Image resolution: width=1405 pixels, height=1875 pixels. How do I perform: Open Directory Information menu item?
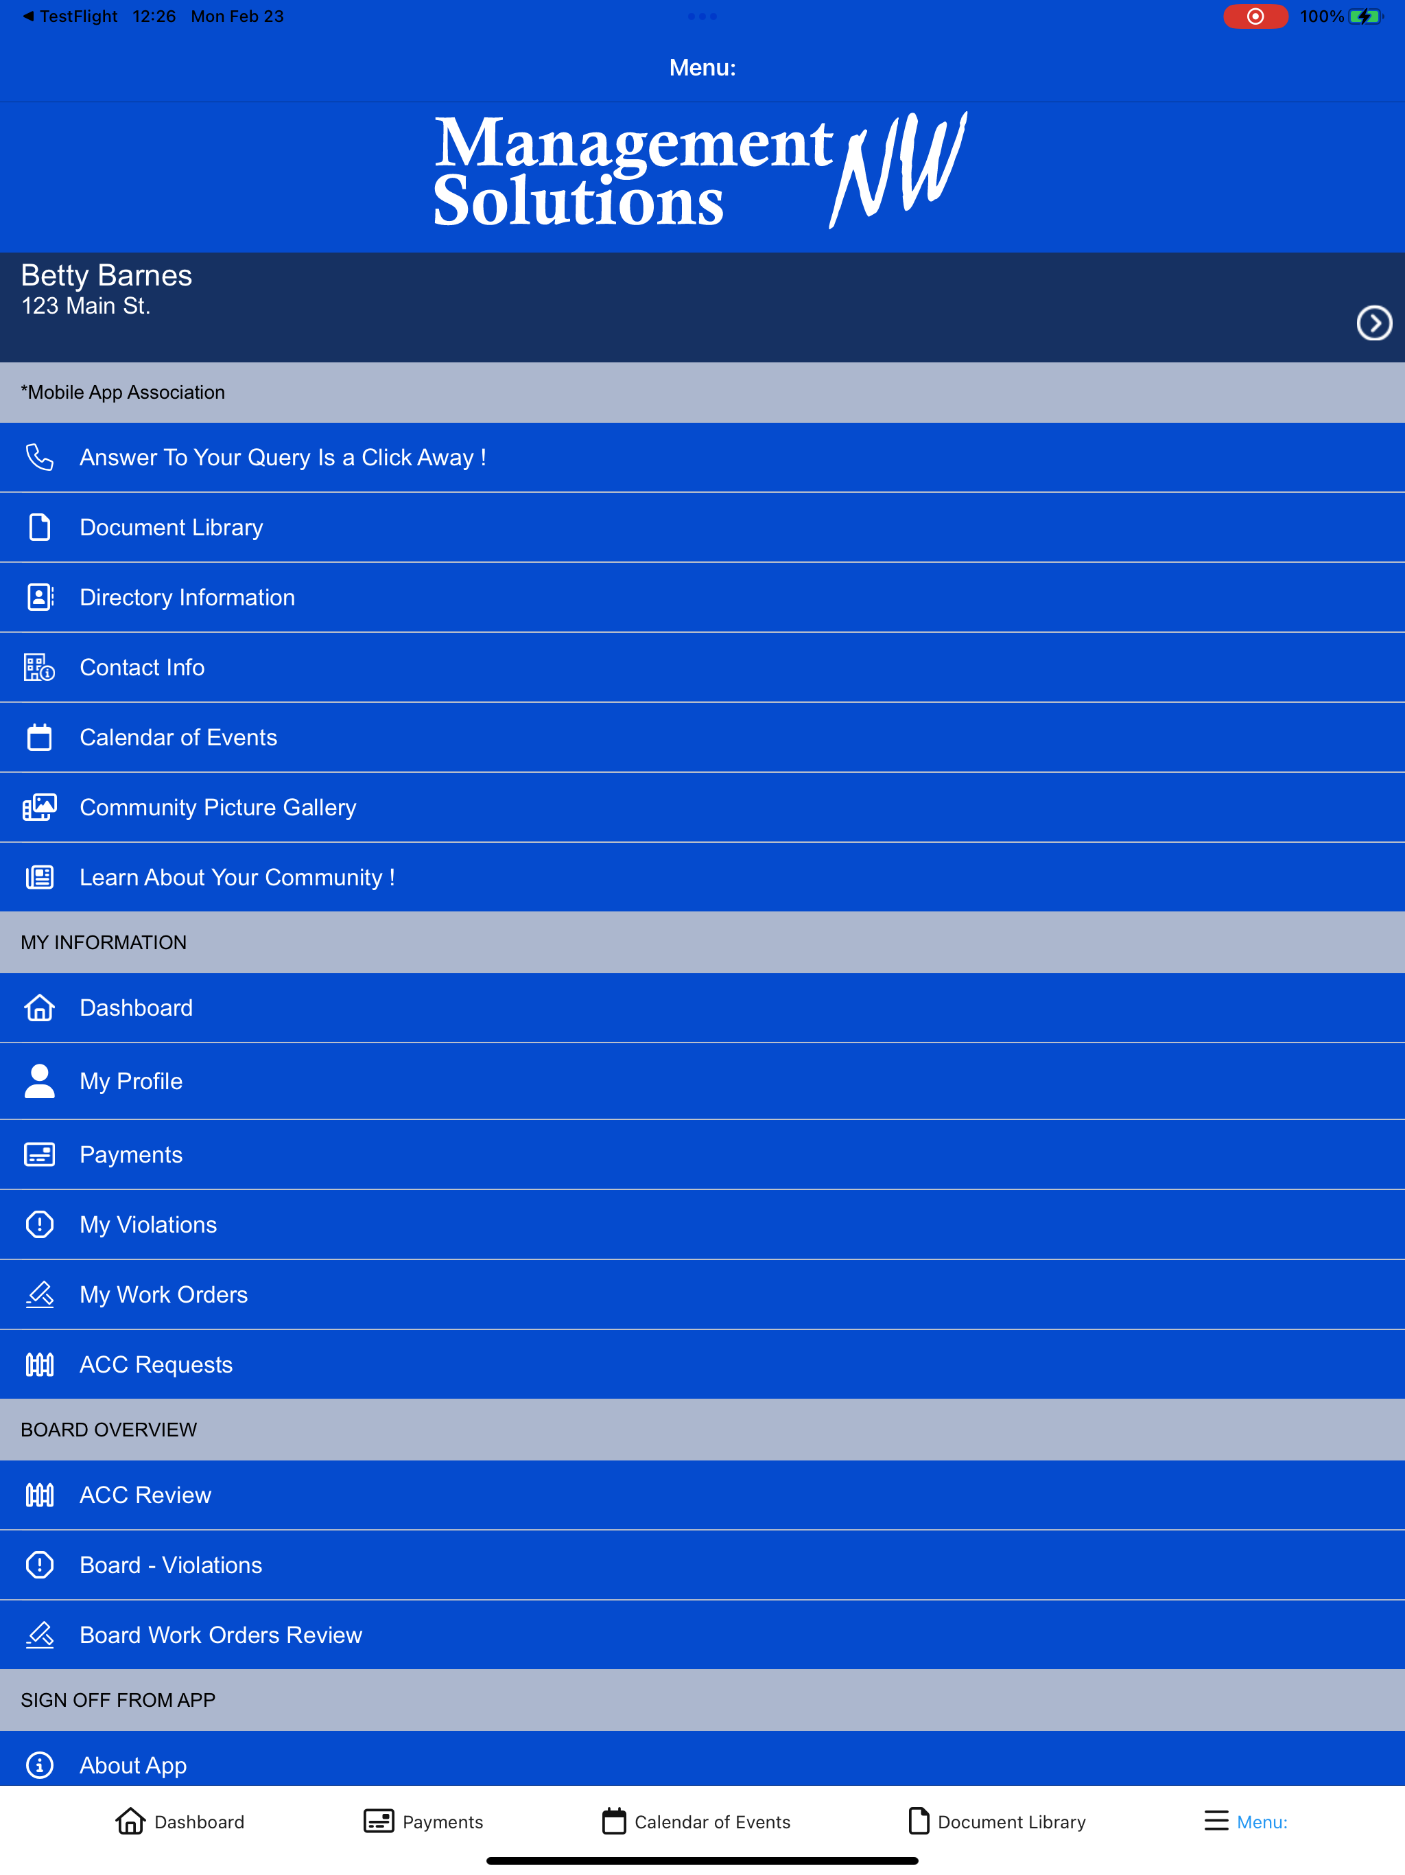[702, 598]
